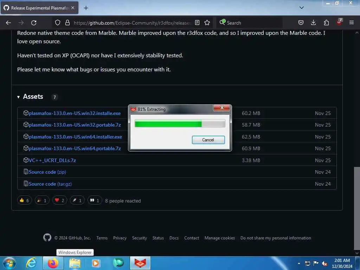The width and height of the screenshot is (360, 270).
Task: Download plasmafox win32 installer exe
Action: (75, 113)
